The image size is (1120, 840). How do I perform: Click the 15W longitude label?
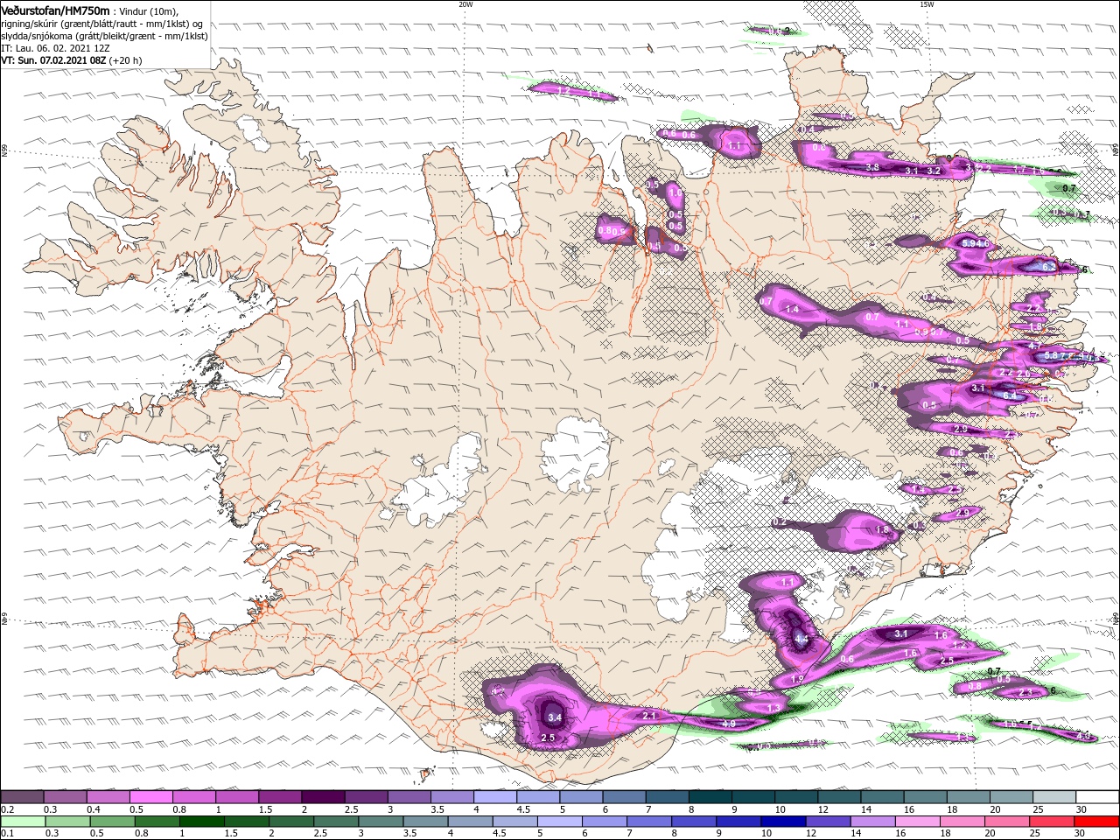927,3
